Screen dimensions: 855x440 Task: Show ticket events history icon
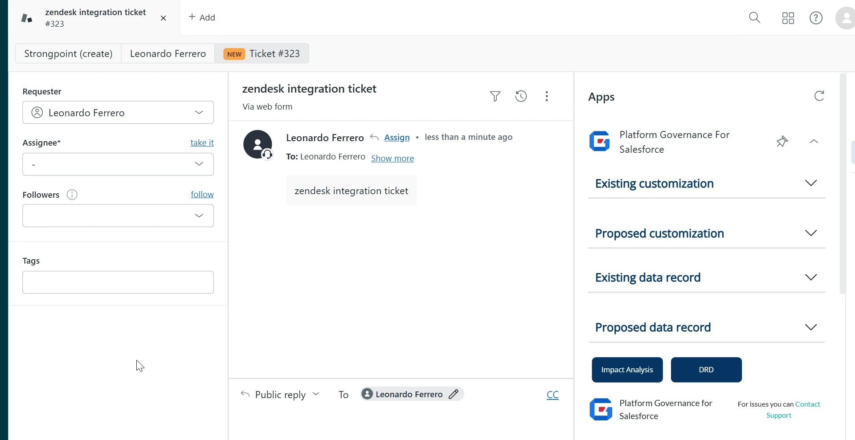click(521, 96)
